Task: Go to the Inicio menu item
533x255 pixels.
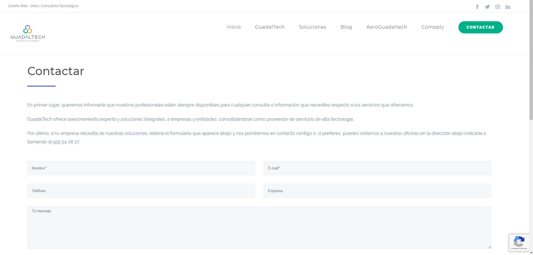Action: [234, 27]
